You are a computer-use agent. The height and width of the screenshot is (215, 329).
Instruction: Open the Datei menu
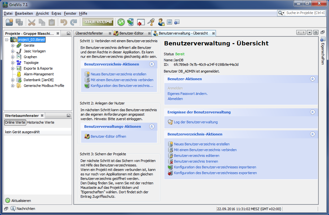(x=8, y=13)
